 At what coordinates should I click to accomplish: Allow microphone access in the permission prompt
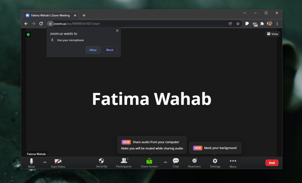pos(93,50)
